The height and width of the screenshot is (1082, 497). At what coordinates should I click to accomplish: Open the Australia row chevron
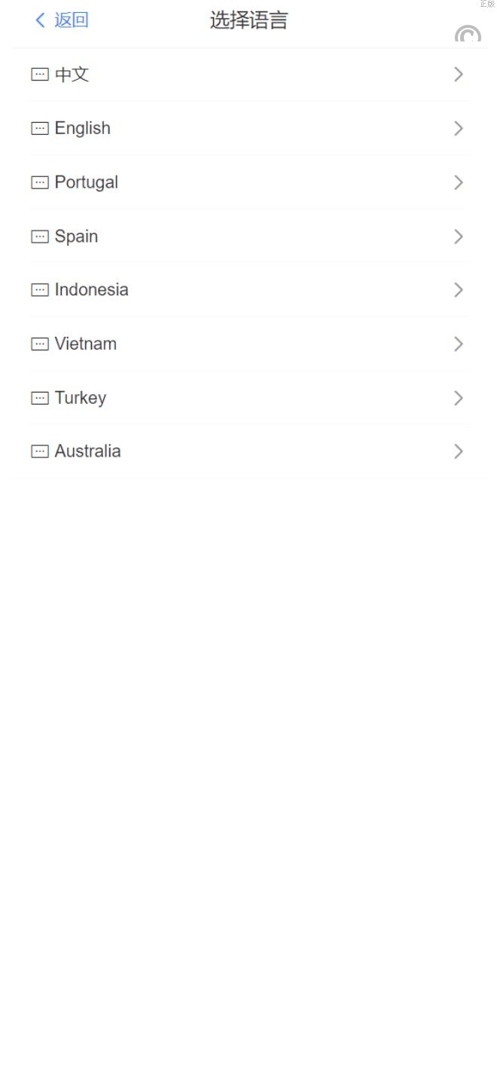458,451
